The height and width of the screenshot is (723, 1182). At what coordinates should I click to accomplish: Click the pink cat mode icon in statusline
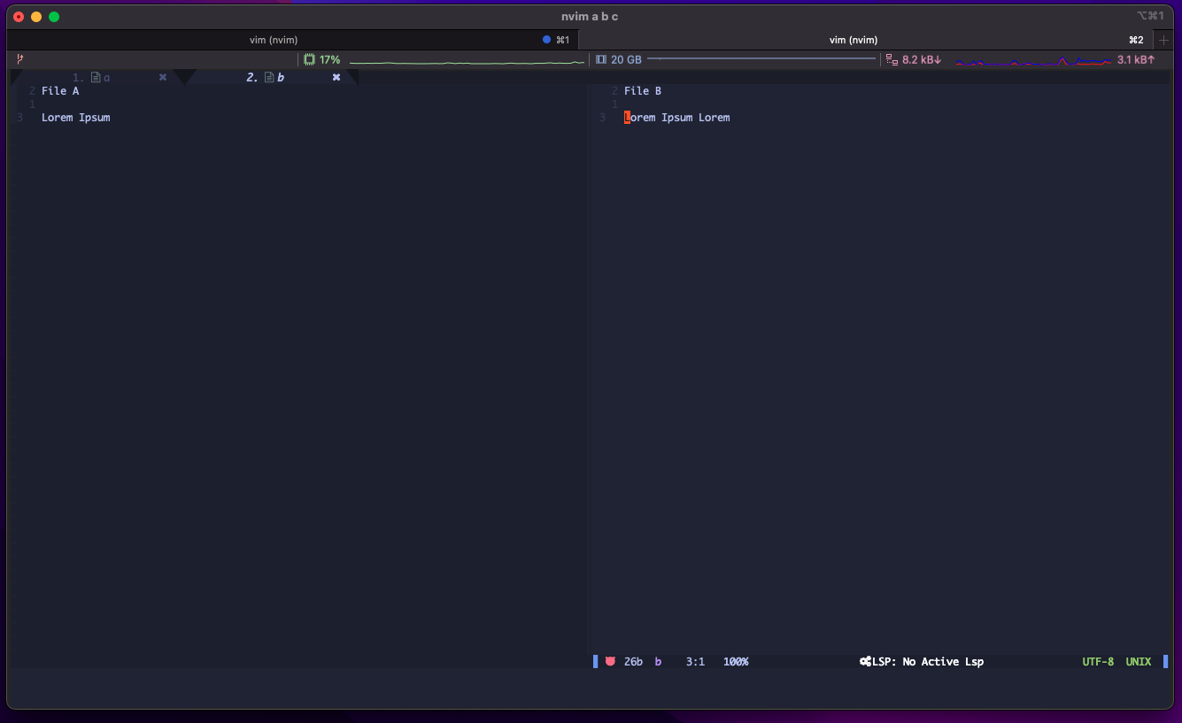[x=610, y=661]
